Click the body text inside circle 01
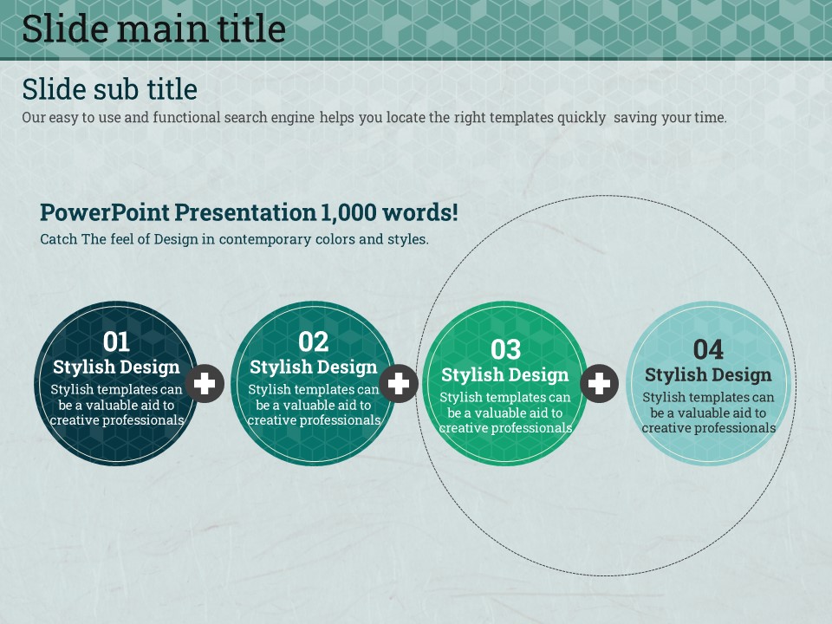Viewport: 832px width, 624px height. pyautogui.click(x=116, y=405)
